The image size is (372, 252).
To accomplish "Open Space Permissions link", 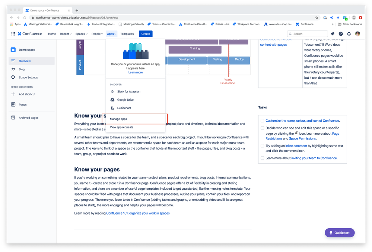I will (302, 138).
